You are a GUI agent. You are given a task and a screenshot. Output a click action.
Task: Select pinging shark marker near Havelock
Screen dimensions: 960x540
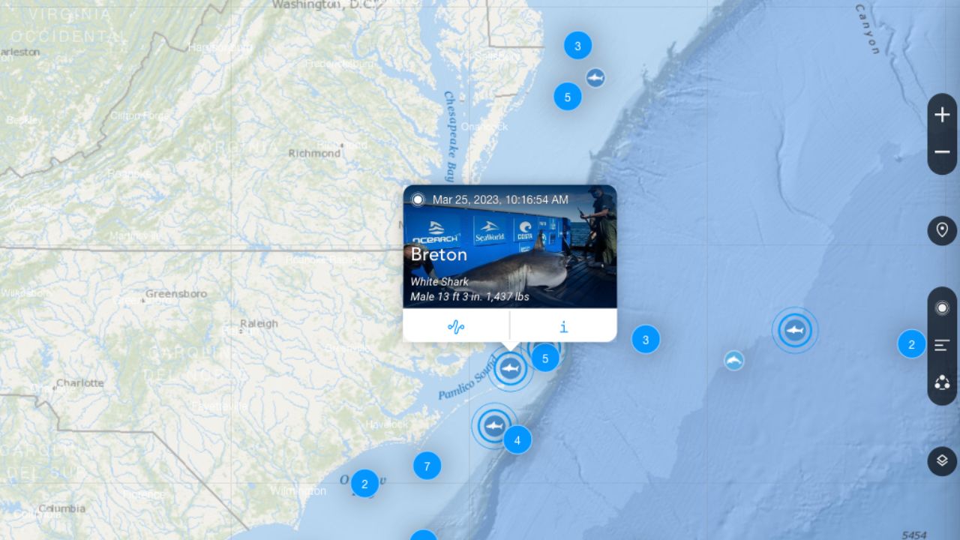[x=493, y=426]
